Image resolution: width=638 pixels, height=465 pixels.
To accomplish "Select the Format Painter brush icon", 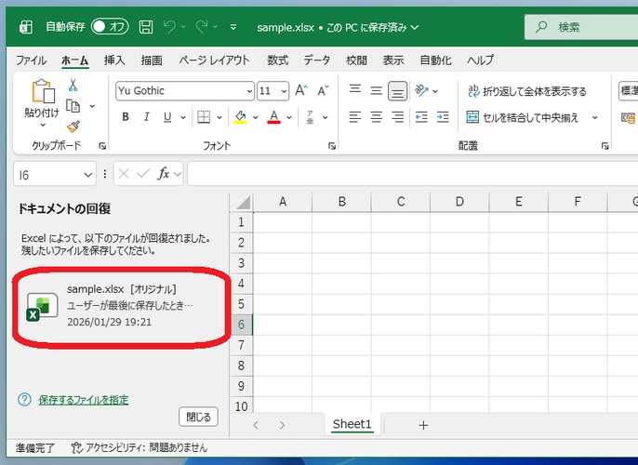I will pyautogui.click(x=73, y=126).
